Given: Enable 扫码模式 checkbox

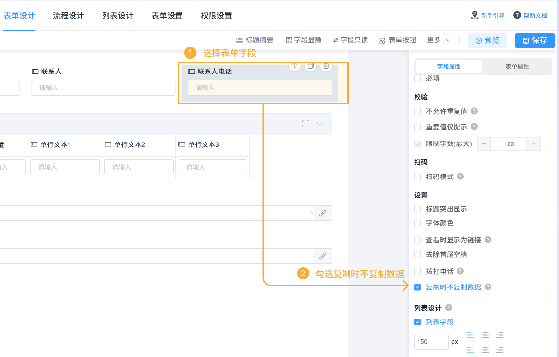Looking at the screenshot, I should 418,177.
